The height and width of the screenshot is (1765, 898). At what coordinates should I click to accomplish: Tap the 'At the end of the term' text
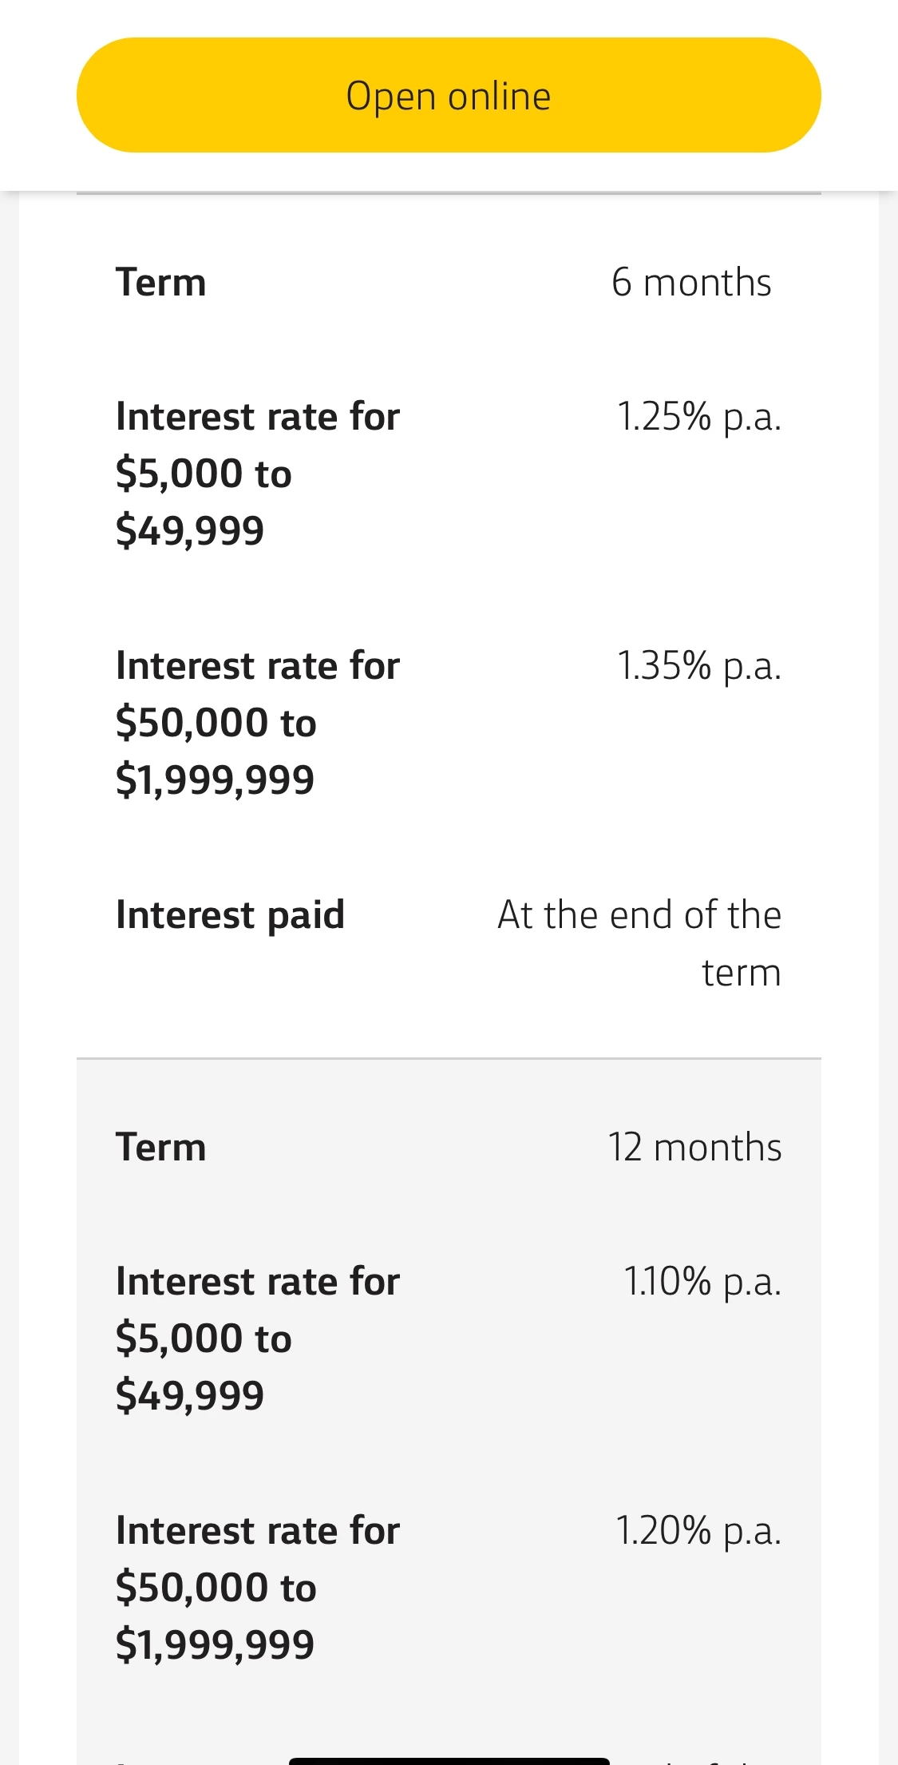639,943
